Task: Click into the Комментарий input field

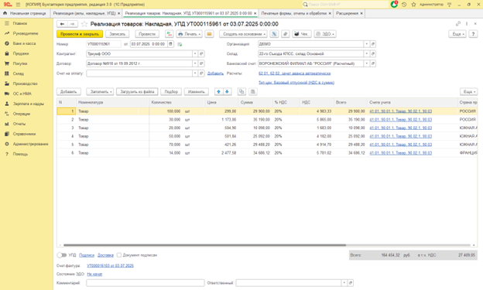Action: coord(146,283)
